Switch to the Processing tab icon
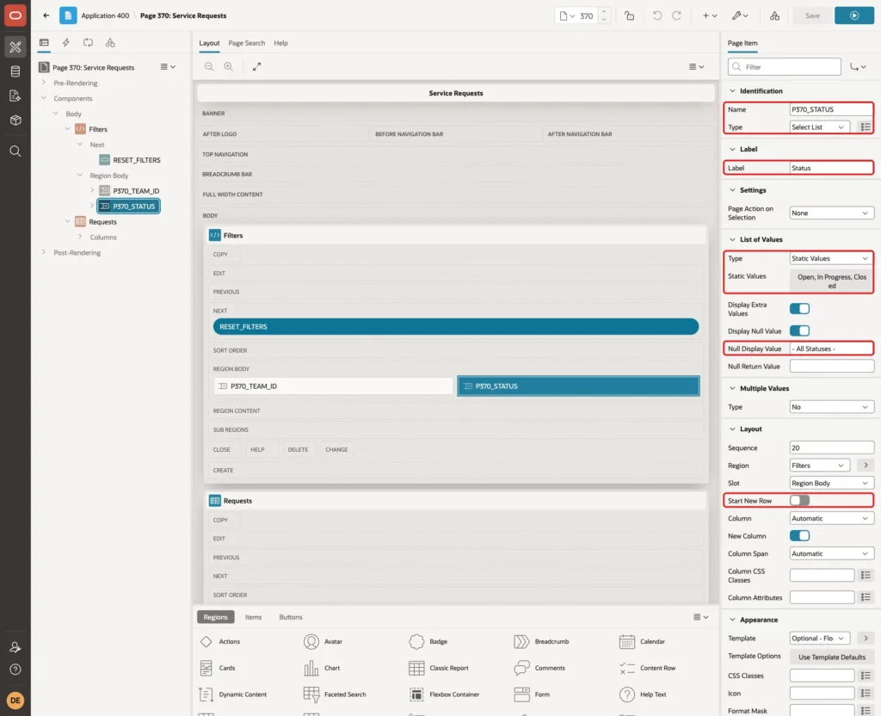 pos(89,43)
